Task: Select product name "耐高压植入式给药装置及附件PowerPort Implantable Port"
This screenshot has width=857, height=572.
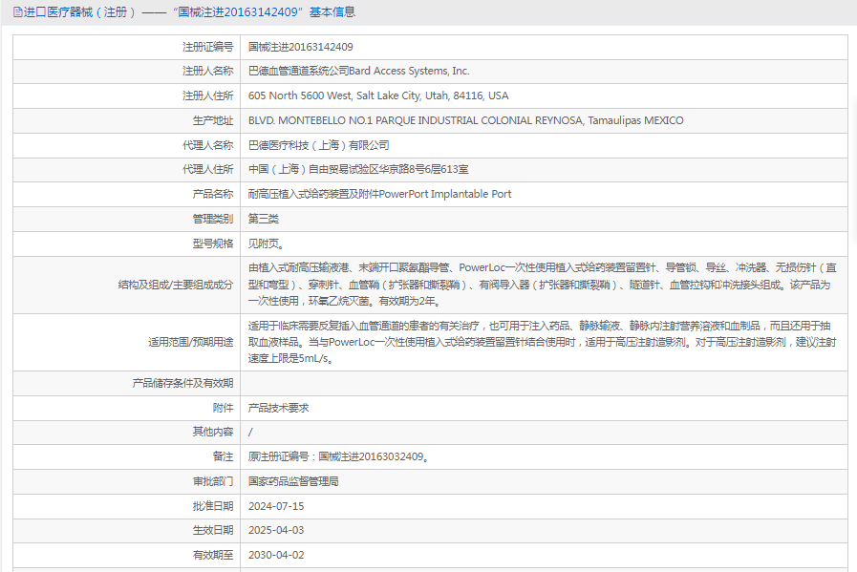Action: click(x=380, y=194)
